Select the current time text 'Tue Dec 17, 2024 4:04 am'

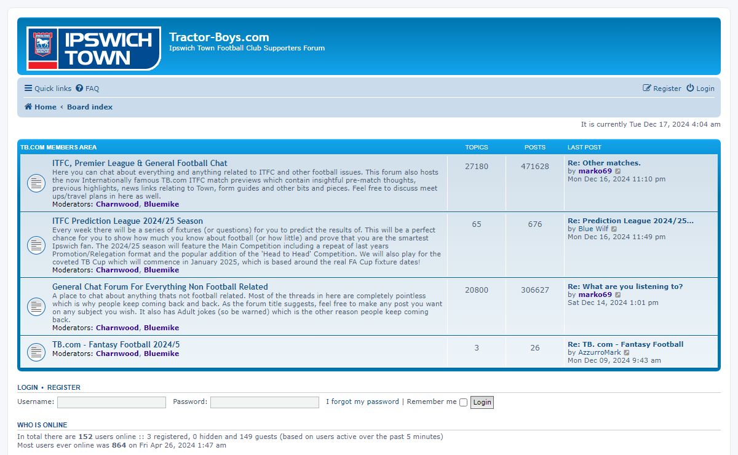(x=675, y=124)
